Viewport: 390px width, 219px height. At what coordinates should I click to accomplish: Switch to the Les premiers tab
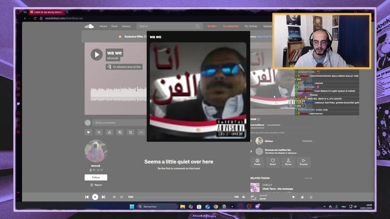tap(274, 125)
